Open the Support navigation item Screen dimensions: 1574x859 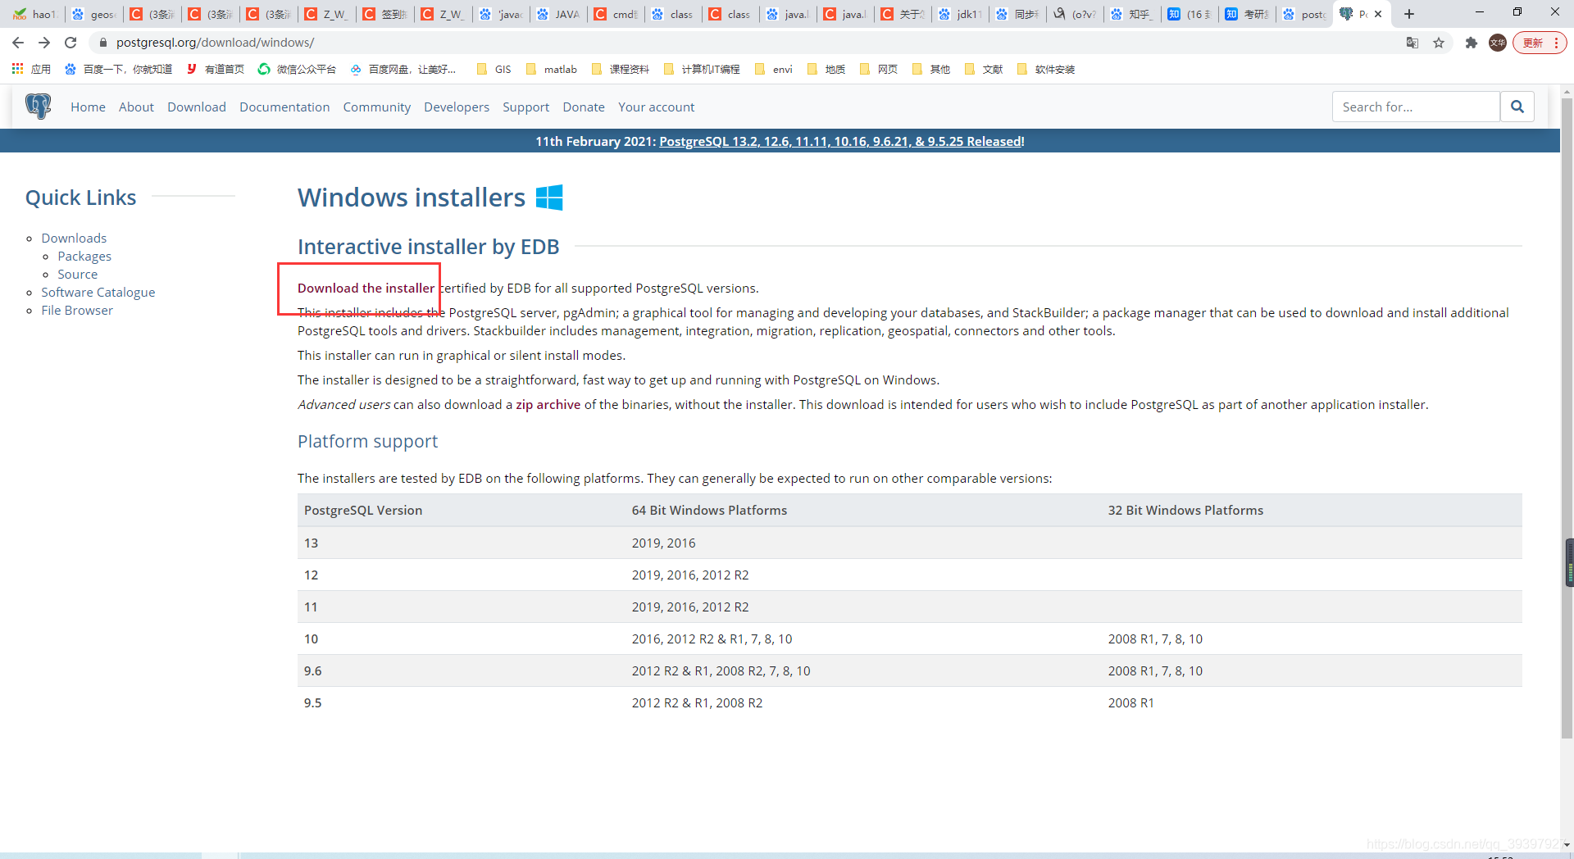coord(526,107)
